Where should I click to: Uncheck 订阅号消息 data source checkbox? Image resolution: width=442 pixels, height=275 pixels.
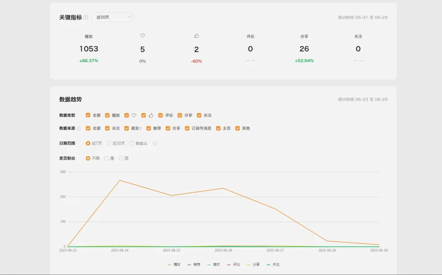tap(187, 128)
